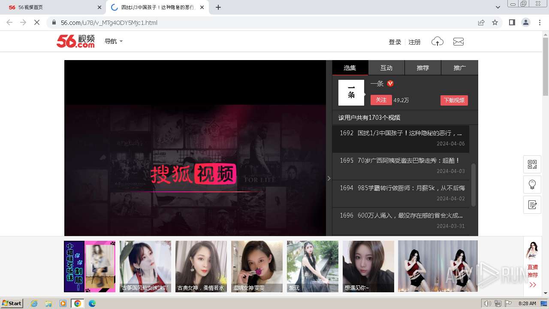Viewport: 549px width, 309px height.
Task: Close the 困扰1/3中国孩子 browser tab
Action: [x=202, y=7]
